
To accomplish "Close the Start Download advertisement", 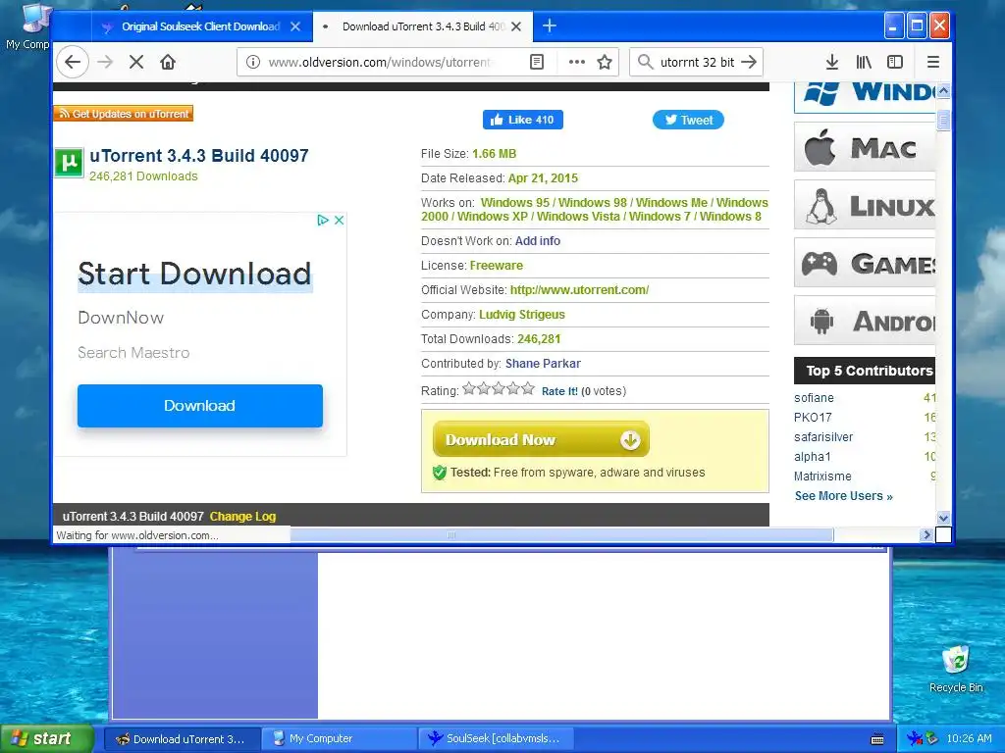I will tap(339, 221).
